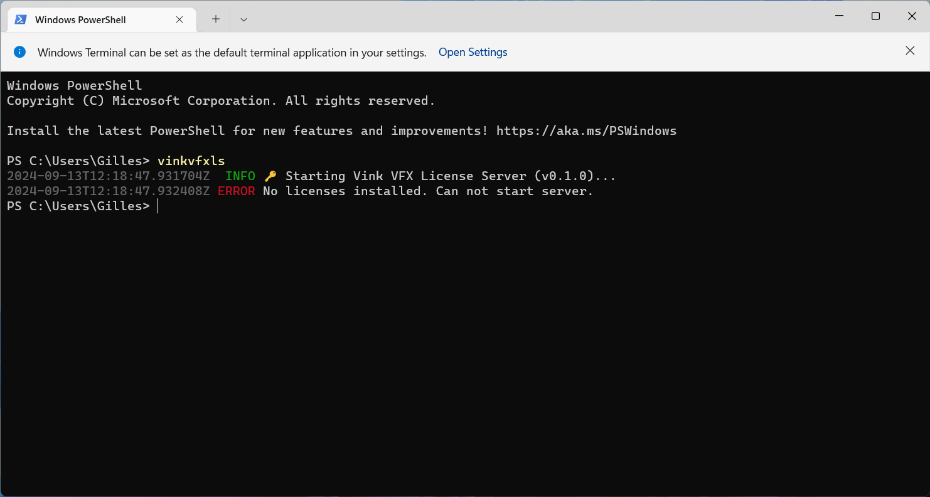
Task: Click the https://aka.ms/PSWindows link
Action: point(586,131)
